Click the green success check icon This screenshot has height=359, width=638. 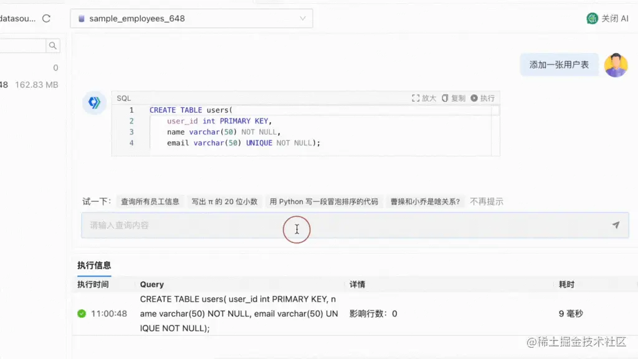tap(82, 314)
